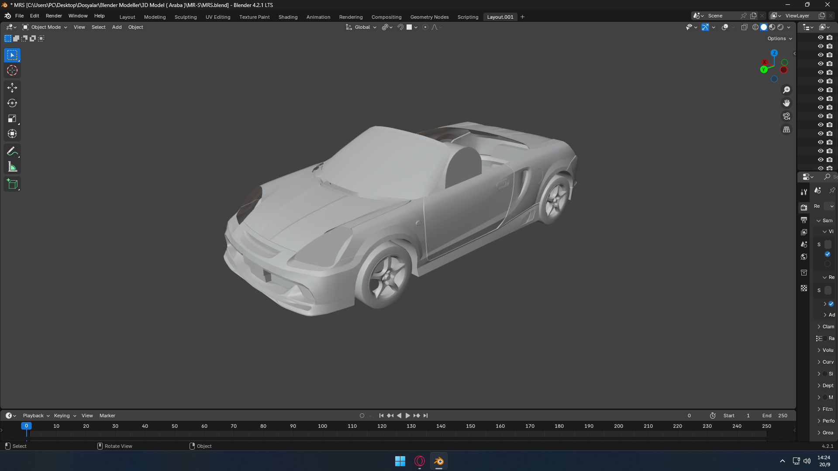Toggle camera view in viewport
Image resolution: width=838 pixels, height=471 pixels.
point(786,117)
